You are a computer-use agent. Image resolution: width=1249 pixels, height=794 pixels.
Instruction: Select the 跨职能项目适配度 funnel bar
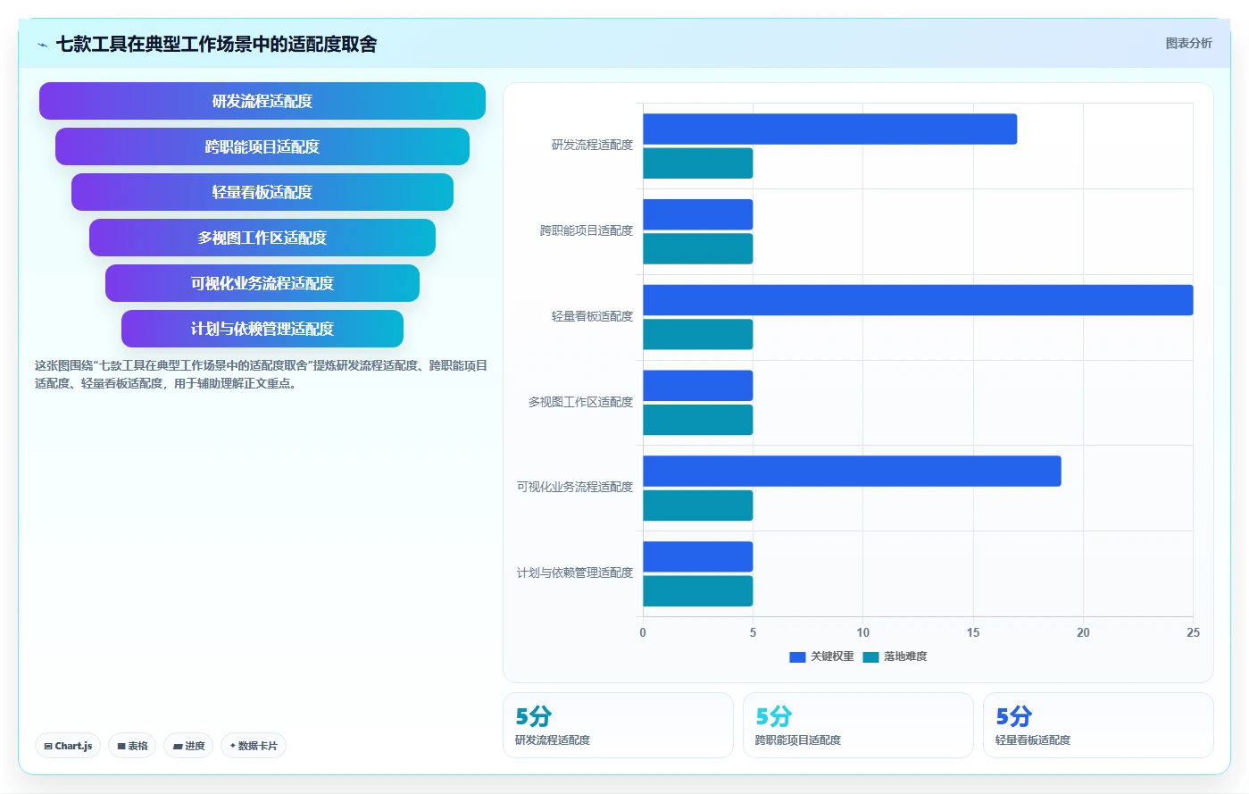pos(262,146)
